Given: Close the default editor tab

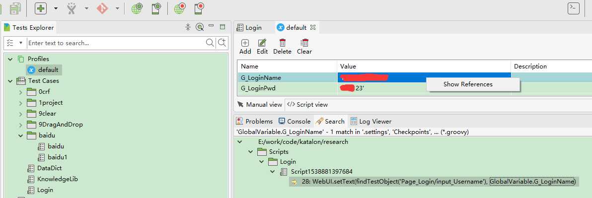Looking at the screenshot, I should tap(312, 27).
